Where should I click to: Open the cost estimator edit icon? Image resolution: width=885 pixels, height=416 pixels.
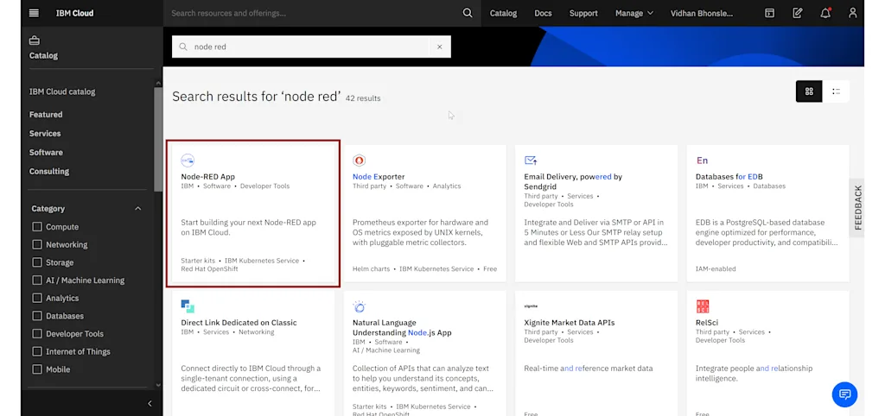coord(797,13)
